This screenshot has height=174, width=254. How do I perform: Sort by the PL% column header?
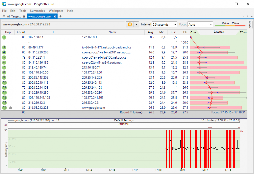[x=184, y=32]
